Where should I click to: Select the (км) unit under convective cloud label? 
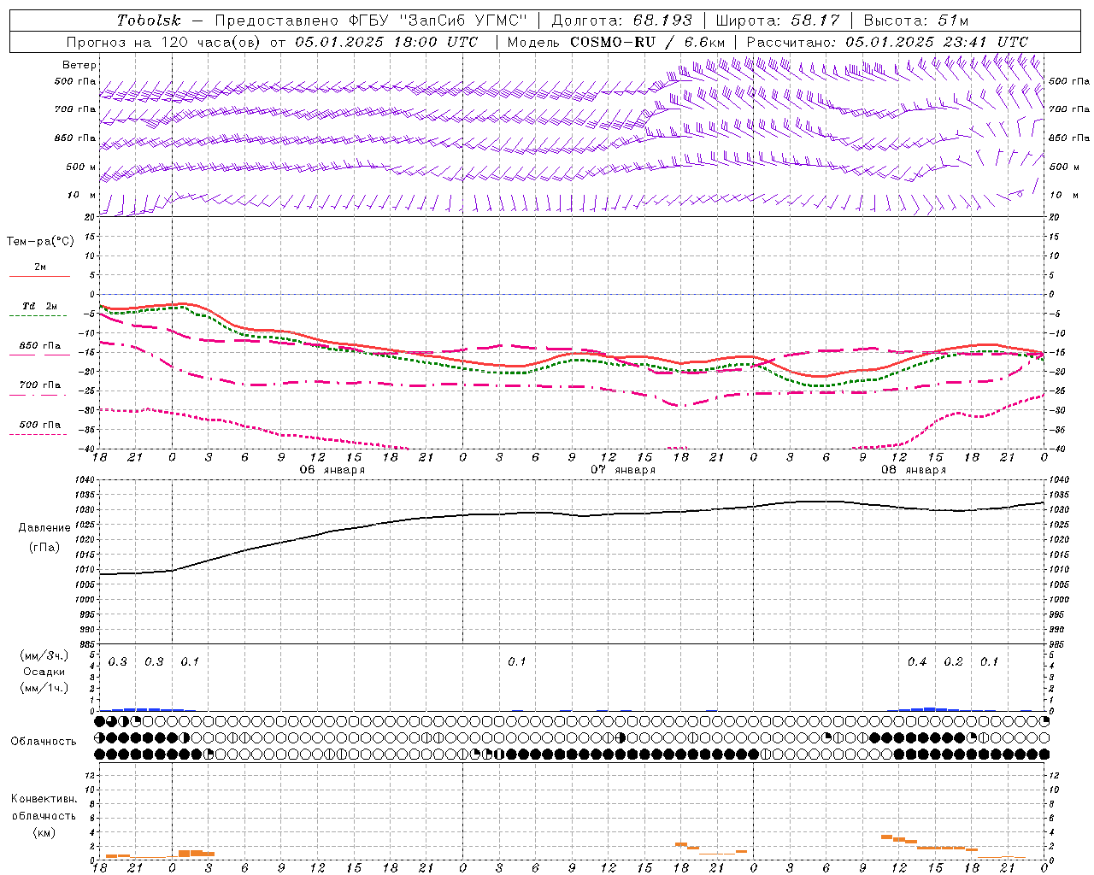[44, 832]
